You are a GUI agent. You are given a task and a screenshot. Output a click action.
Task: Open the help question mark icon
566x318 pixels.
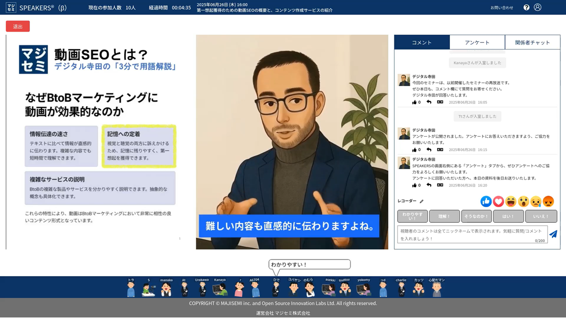(526, 8)
